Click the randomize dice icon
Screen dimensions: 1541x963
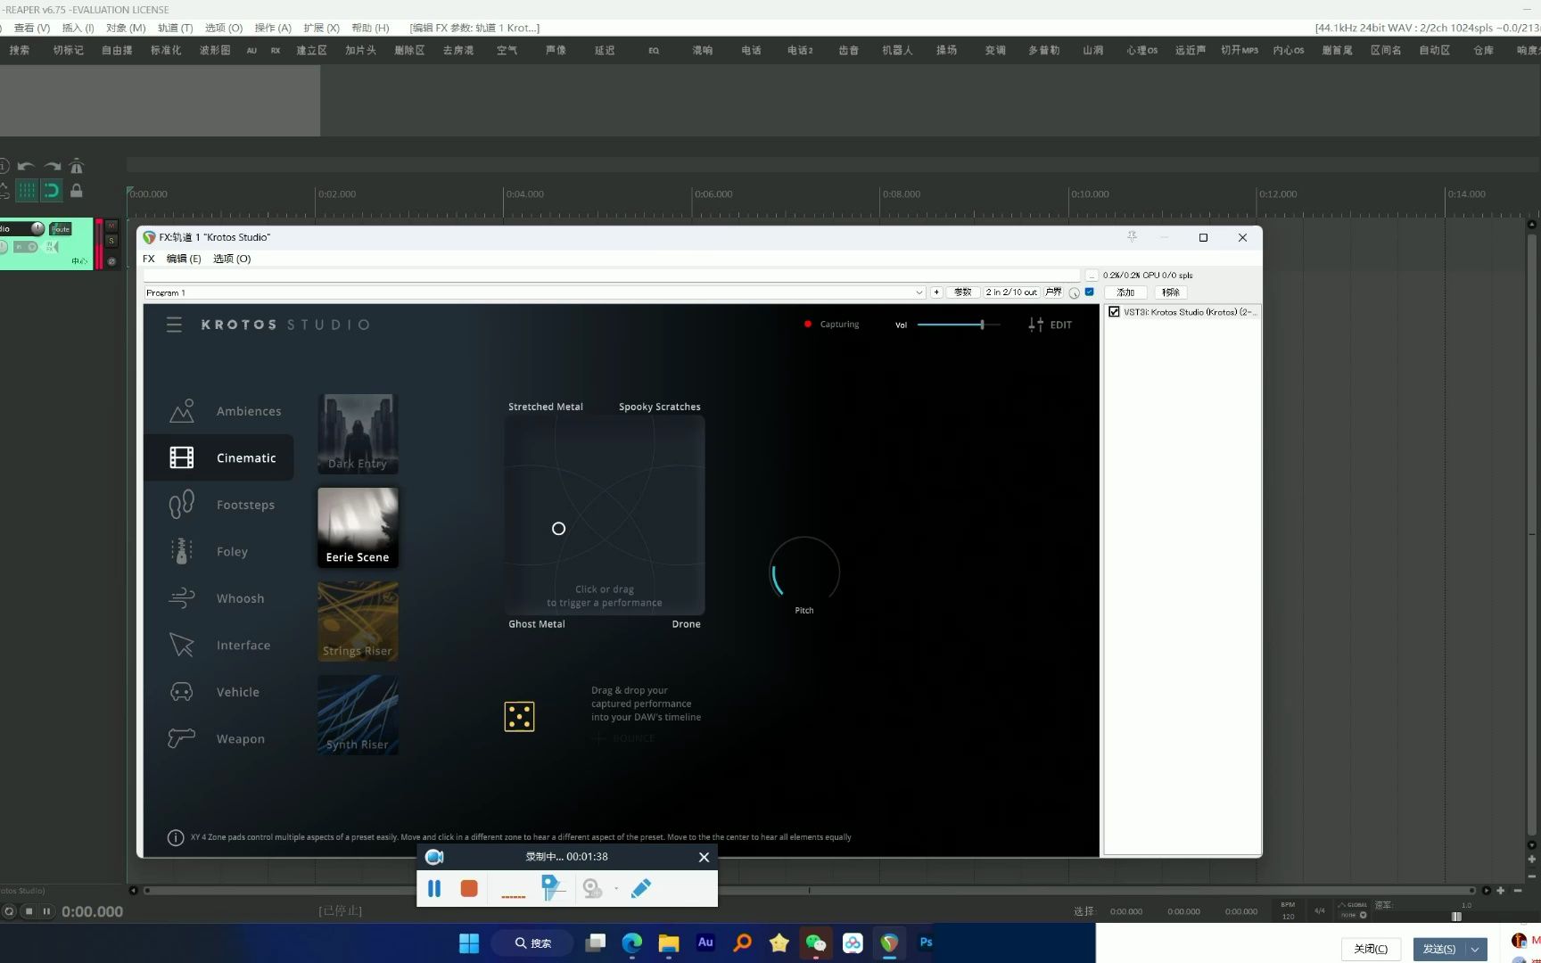[519, 716]
